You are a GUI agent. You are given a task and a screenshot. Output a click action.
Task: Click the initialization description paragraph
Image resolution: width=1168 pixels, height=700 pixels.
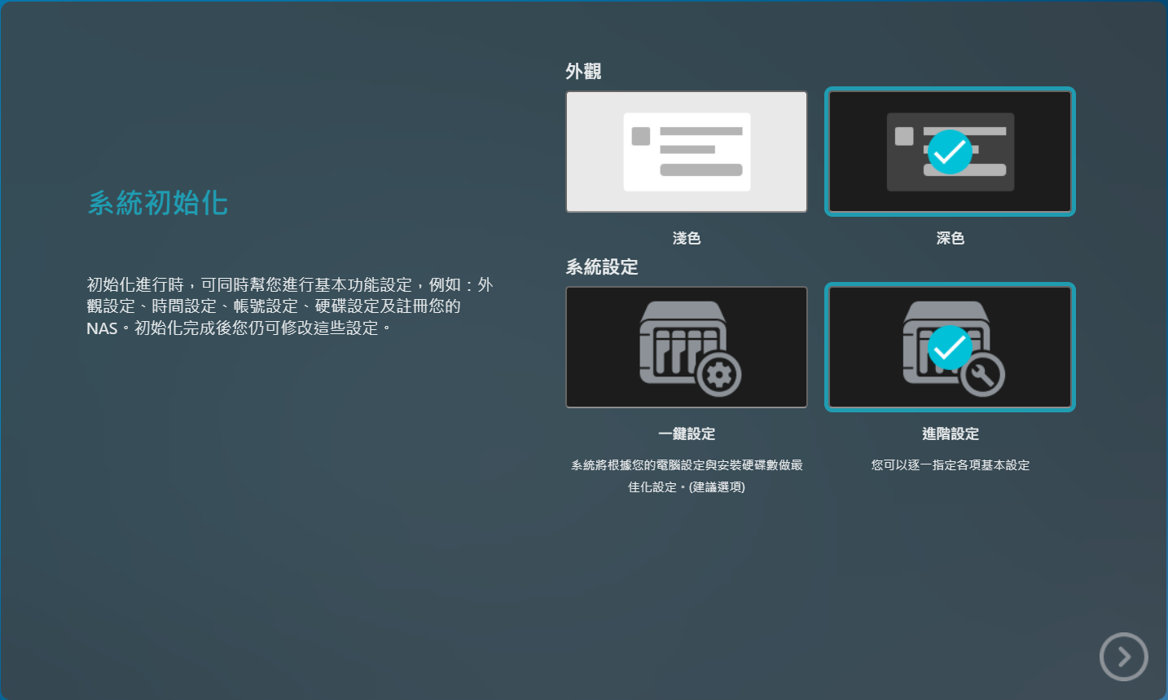(289, 306)
